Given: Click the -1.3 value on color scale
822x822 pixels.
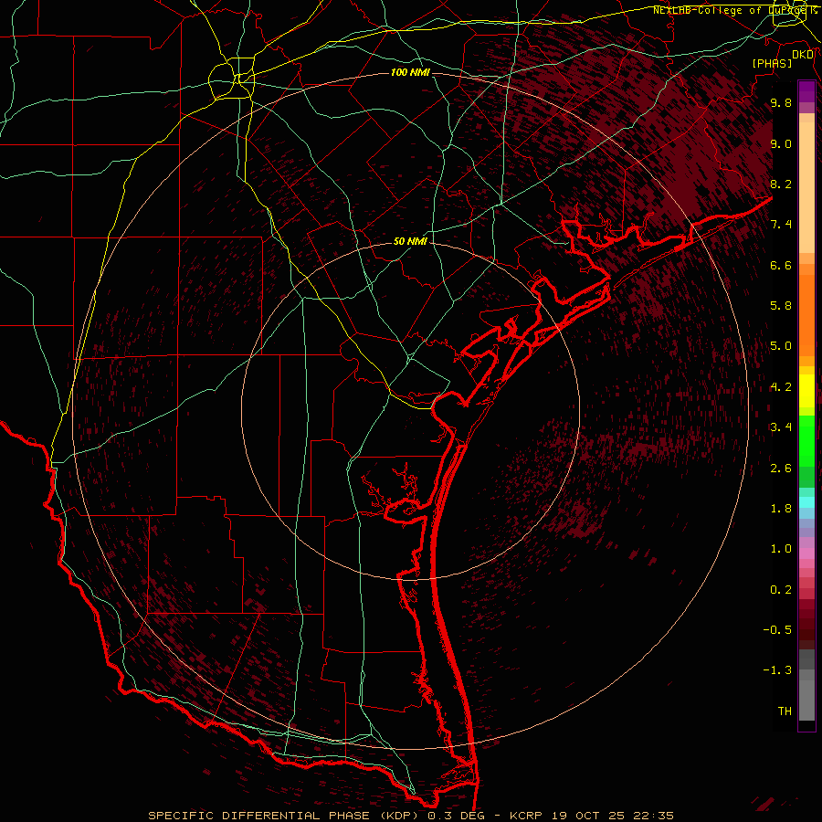Looking at the screenshot, I should click(x=777, y=670).
